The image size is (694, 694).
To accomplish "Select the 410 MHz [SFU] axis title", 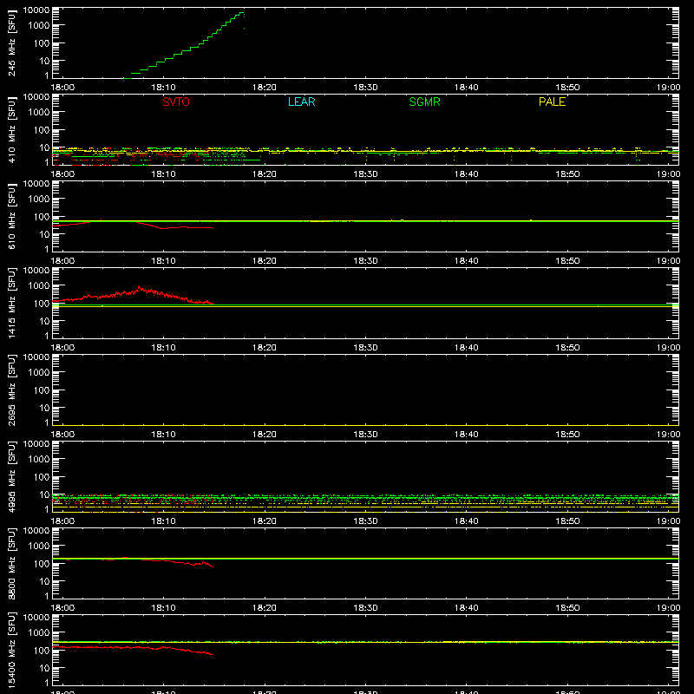I will 12,130.
